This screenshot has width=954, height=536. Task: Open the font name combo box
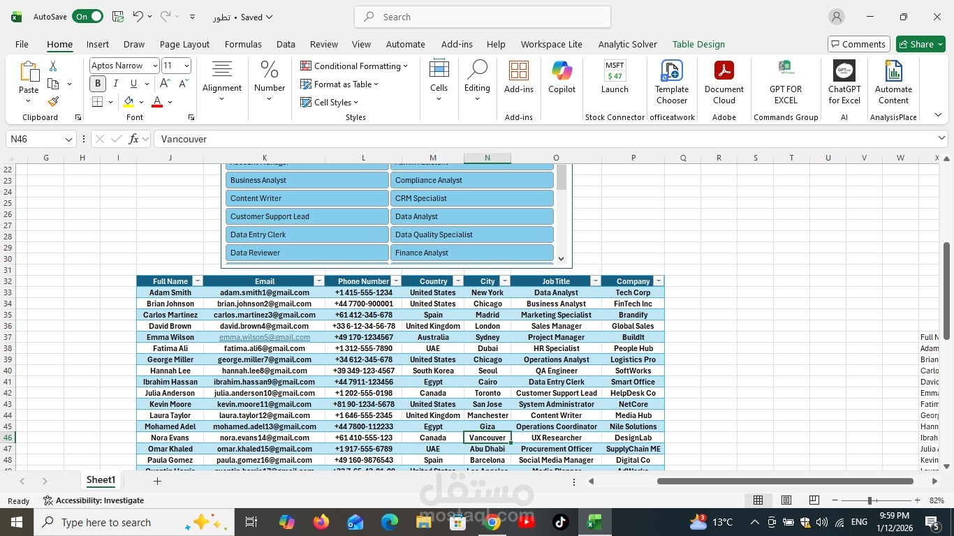124,66
